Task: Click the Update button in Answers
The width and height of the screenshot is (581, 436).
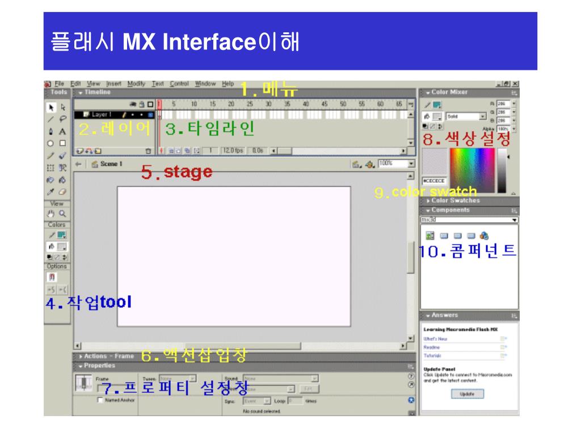Action: coord(468,394)
